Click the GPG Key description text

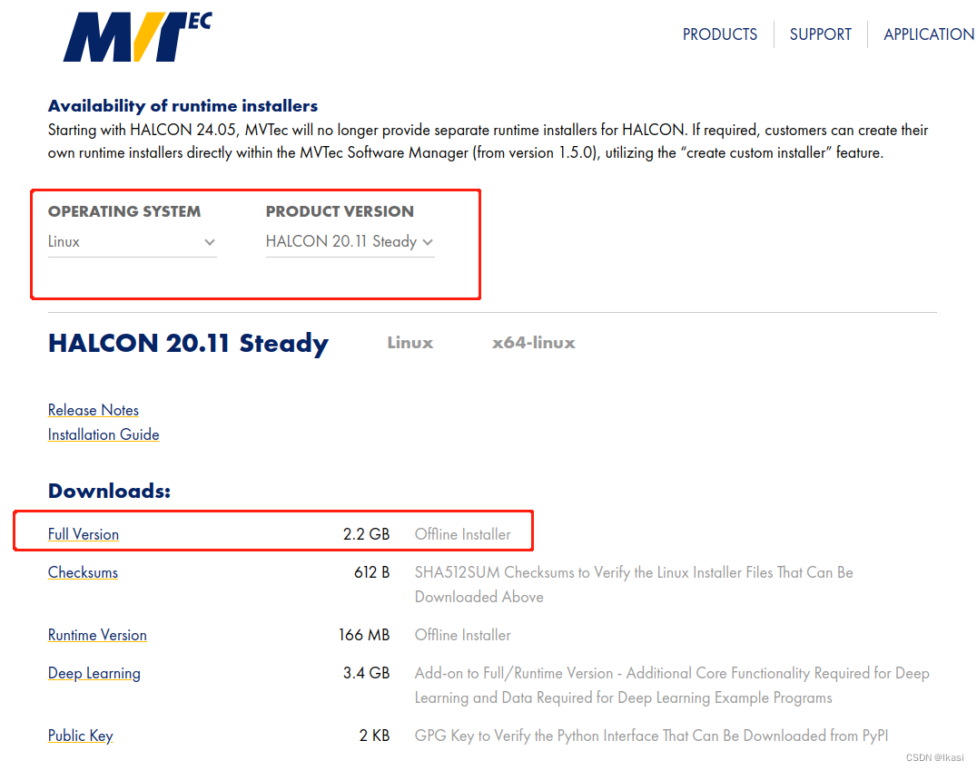coord(651,736)
